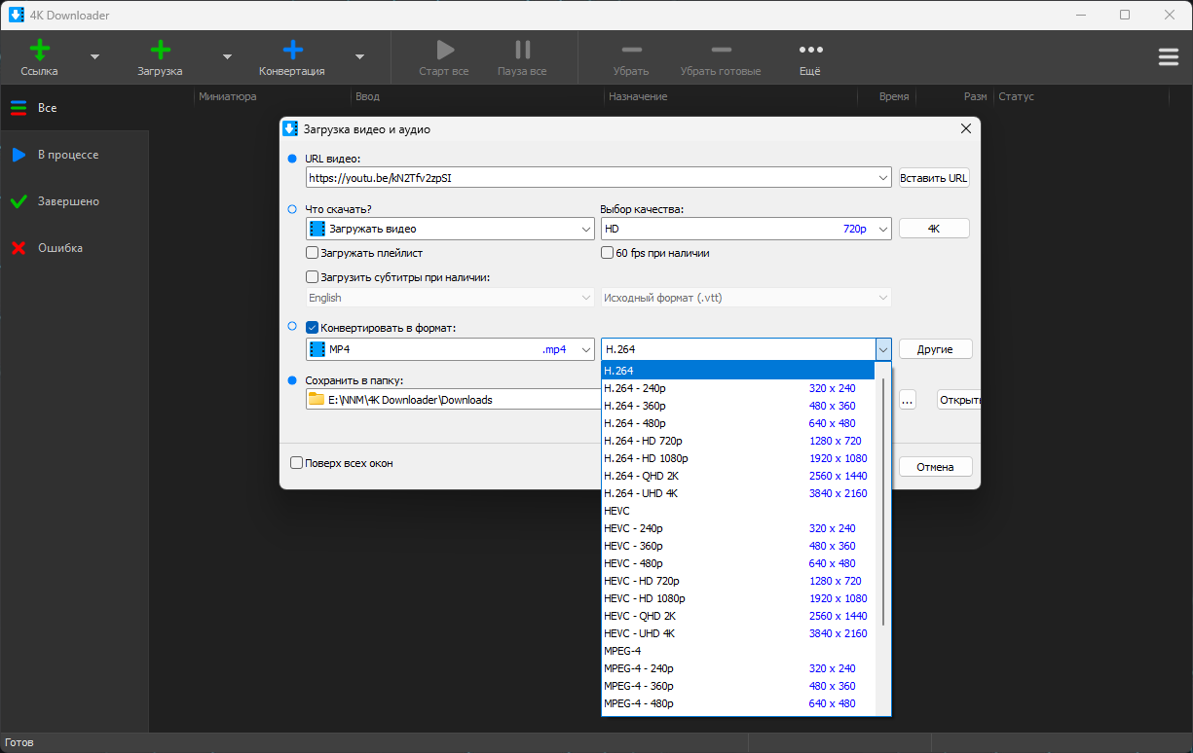The image size is (1193, 753).
Task: Select MPEG-4 - 480p option
Action: point(738,703)
